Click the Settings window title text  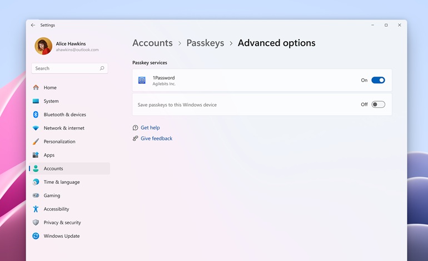pos(47,25)
